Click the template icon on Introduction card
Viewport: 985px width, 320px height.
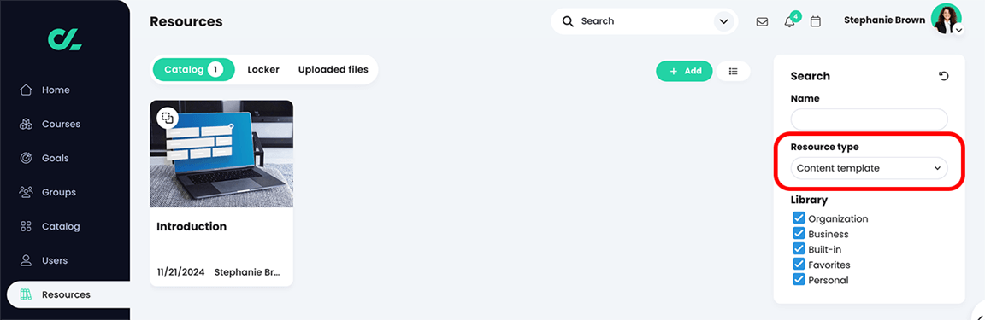(167, 118)
